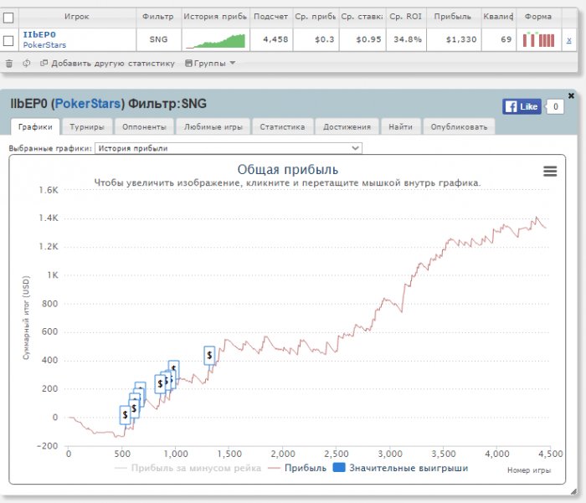This screenshot has height=503, width=586.
Task: Remove row with the x link
Action: [568, 40]
